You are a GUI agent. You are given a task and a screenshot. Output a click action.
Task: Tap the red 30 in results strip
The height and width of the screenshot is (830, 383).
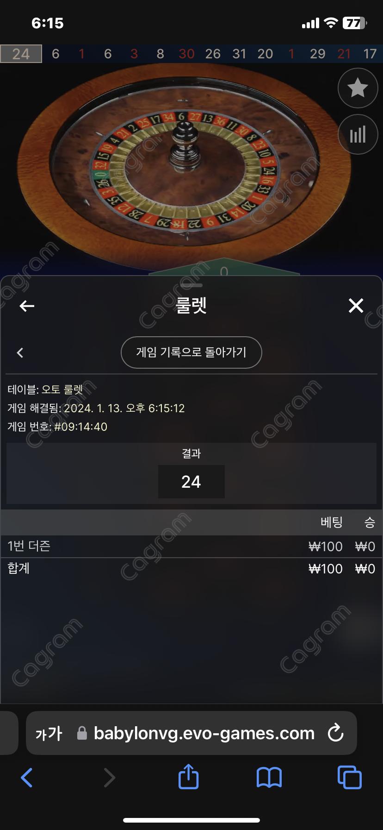click(186, 54)
